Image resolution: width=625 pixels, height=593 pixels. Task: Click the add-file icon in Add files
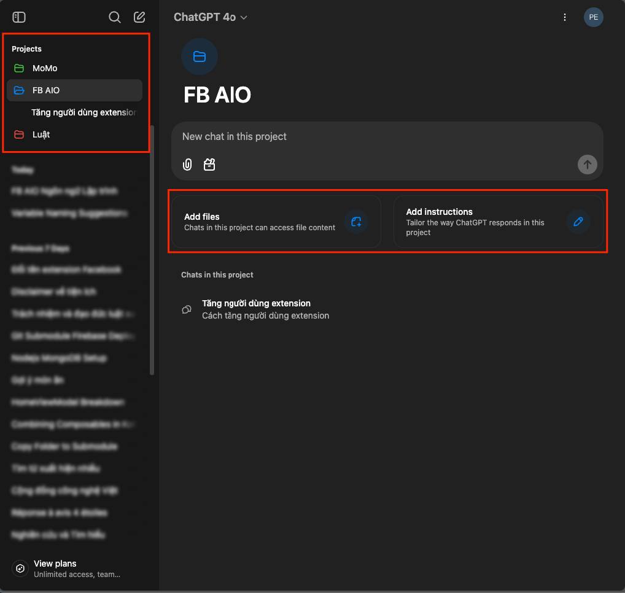pyautogui.click(x=356, y=222)
